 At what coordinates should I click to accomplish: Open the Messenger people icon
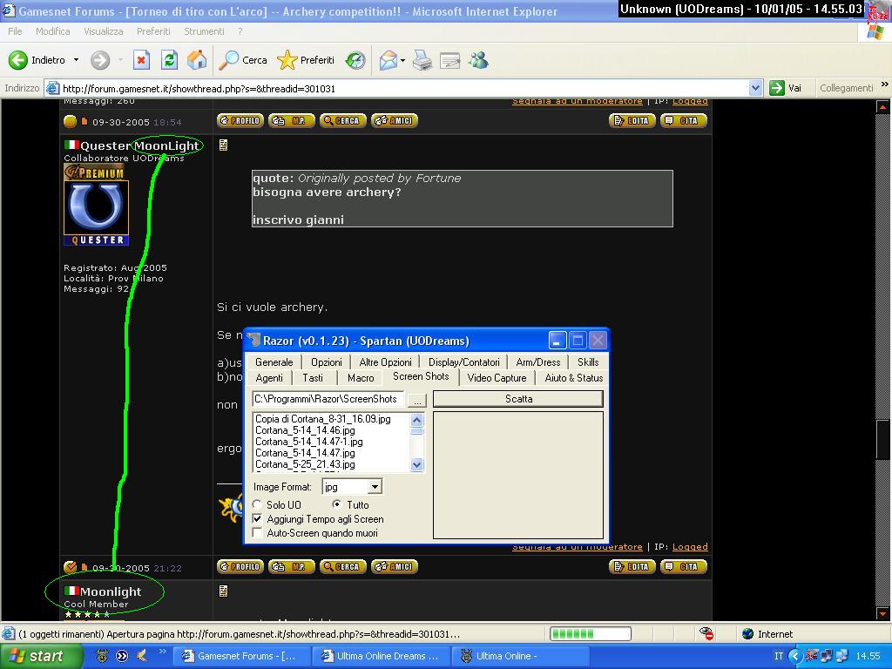coord(478,60)
